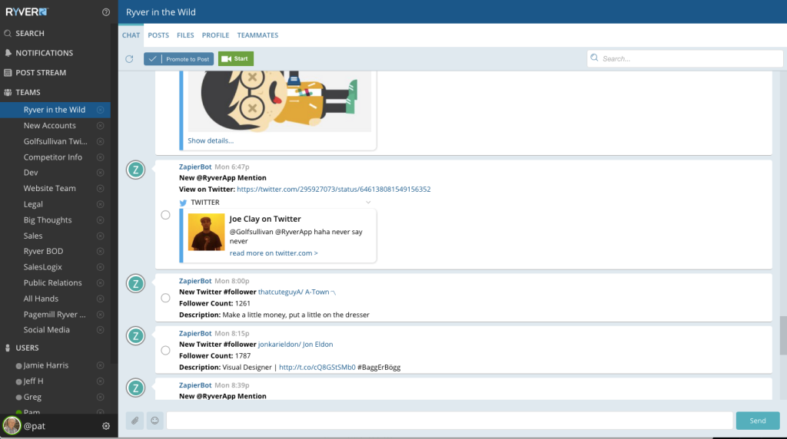Switch to the Files tab
Image resolution: width=787 pixels, height=439 pixels.
185,35
